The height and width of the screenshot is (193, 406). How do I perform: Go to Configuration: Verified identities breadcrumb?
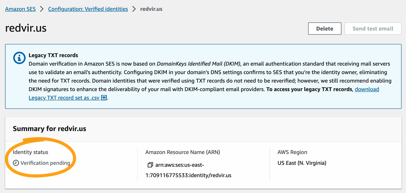(88, 9)
